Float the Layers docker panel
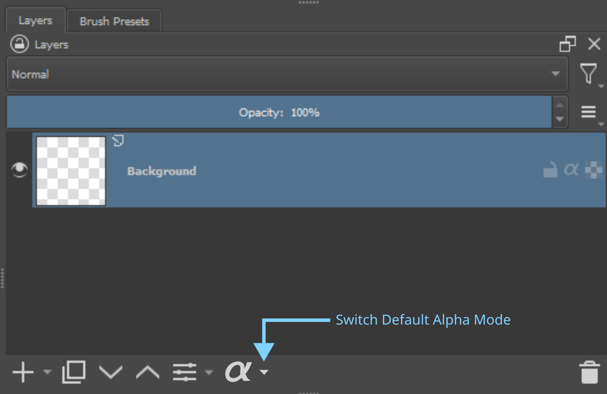 coord(567,44)
